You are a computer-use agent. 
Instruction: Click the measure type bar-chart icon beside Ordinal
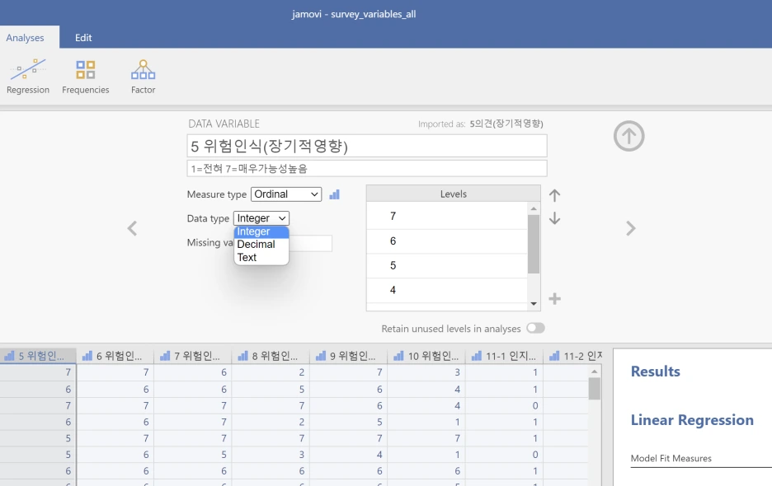(x=336, y=194)
